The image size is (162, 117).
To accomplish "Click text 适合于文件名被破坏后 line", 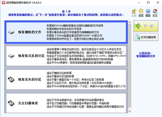I will pos(75,100).
